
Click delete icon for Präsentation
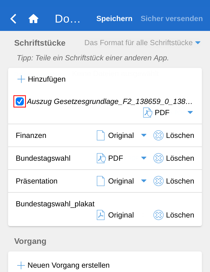(159, 181)
